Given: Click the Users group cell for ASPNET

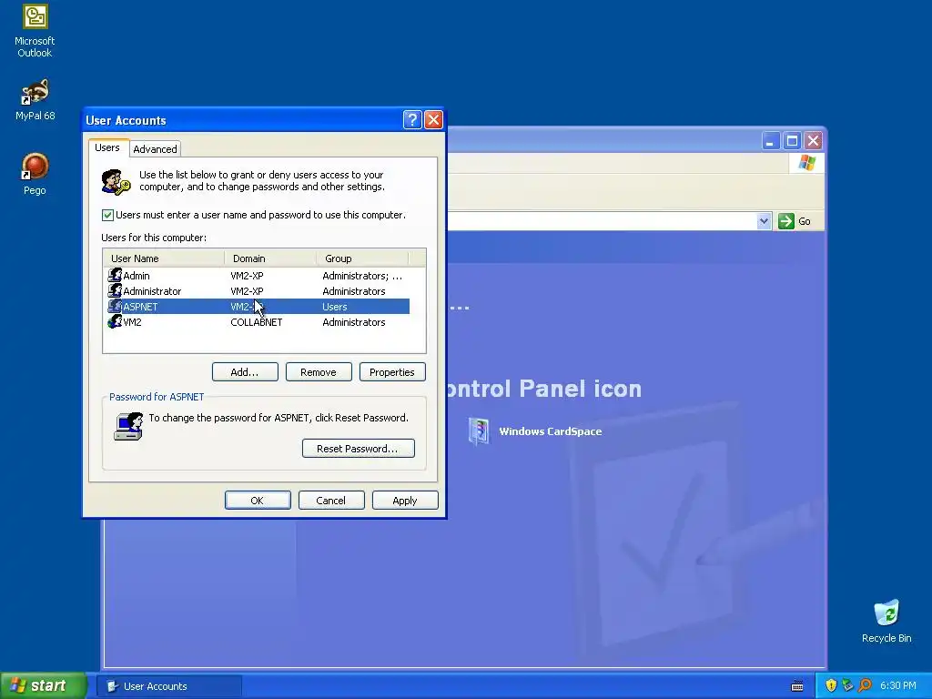Looking at the screenshot, I should [x=335, y=307].
